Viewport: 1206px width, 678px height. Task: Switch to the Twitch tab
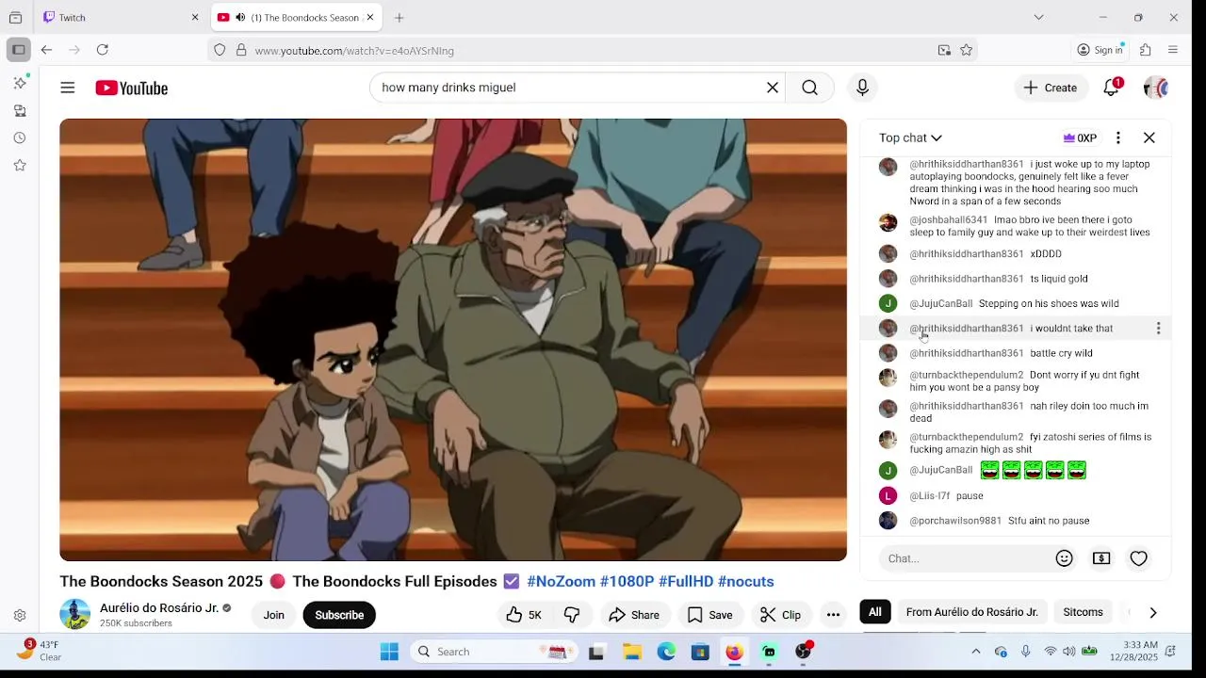[x=121, y=17]
